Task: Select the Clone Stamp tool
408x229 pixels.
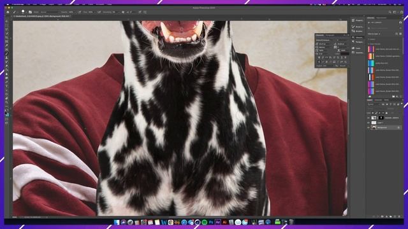Action: (7, 58)
